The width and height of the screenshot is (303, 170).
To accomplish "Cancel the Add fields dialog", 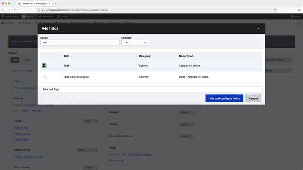I will click(x=253, y=99).
